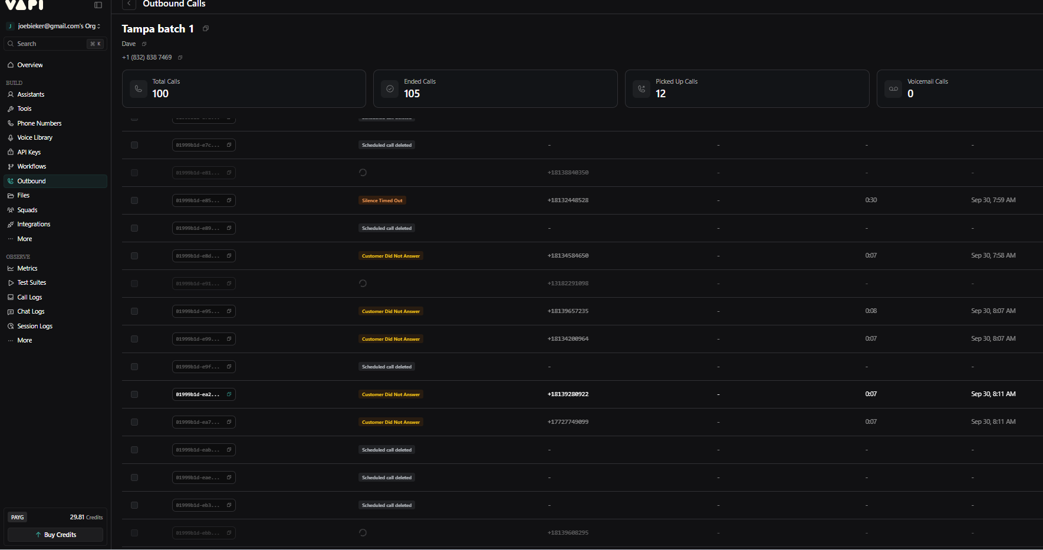Viewport: 1043px width, 550px height.
Task: Copy call ID 01999b1d-e85
Action: pyautogui.click(x=229, y=200)
